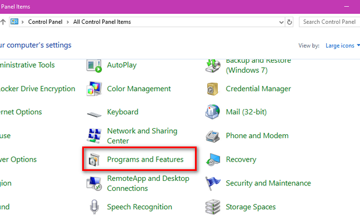Open the Credential Manager safe icon

[x=212, y=89]
